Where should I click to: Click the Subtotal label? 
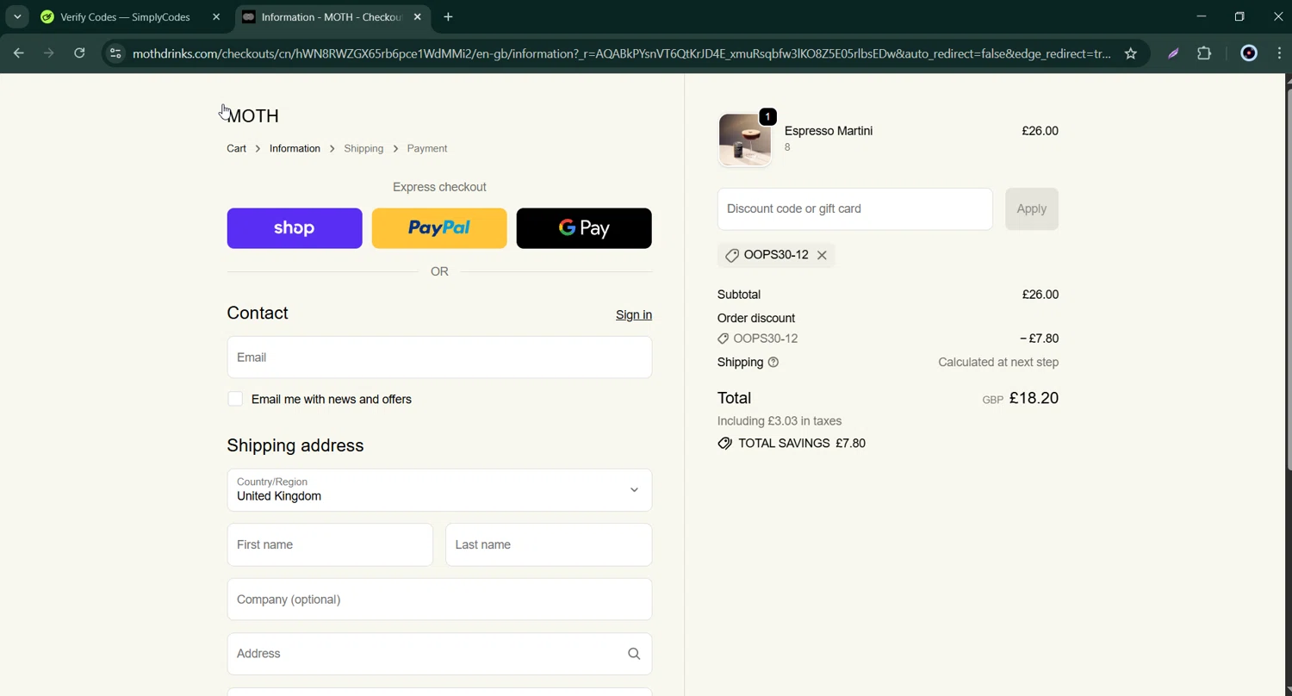(739, 295)
